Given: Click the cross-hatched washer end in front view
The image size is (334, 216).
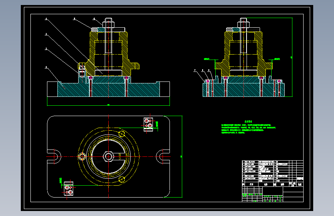Looking at the screenshot, I should click(95, 29).
